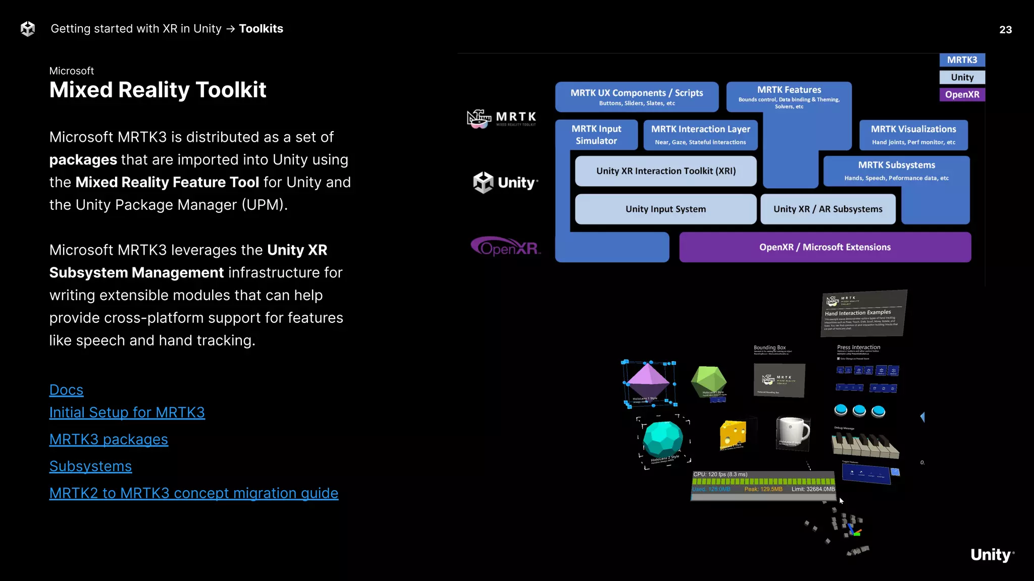Open MRTK2 to MRTK3 concept migration guide

[x=194, y=493]
